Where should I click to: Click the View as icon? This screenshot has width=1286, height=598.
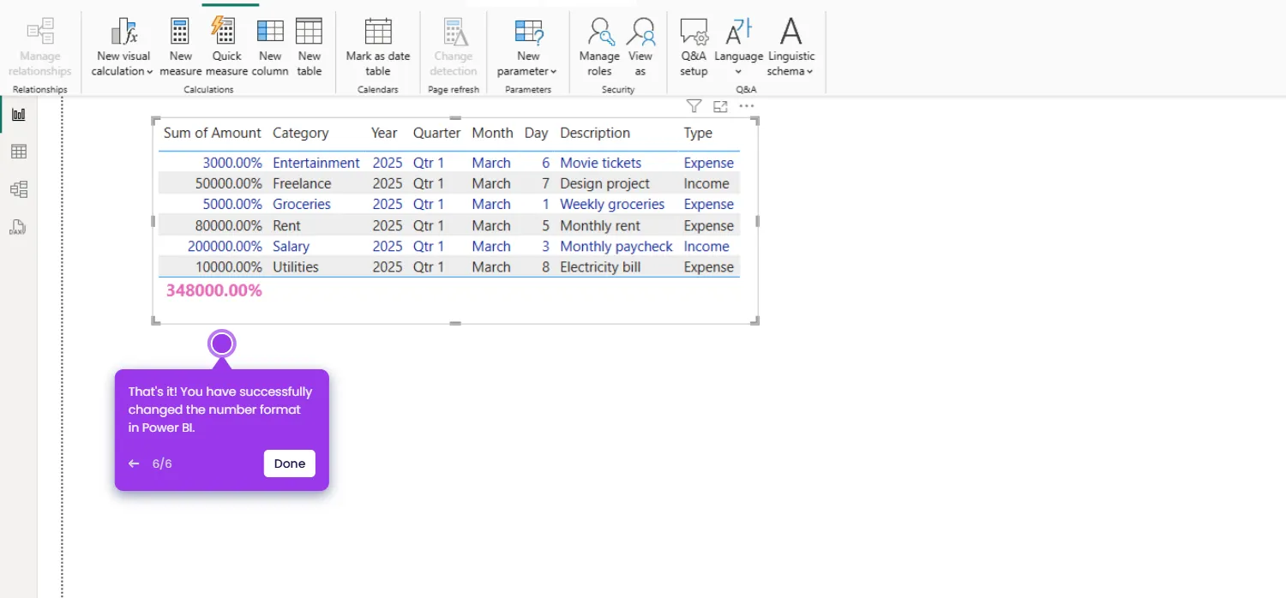[640, 32]
